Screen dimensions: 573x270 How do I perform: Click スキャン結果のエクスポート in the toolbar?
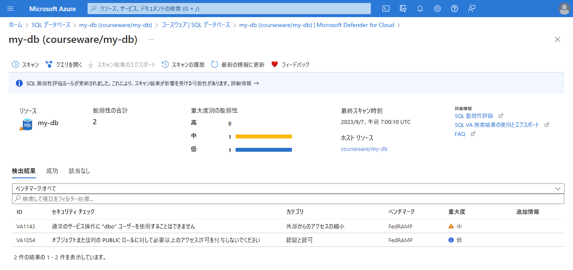coord(122,65)
